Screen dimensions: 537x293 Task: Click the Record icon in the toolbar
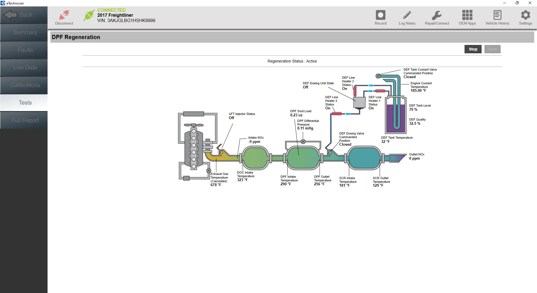[x=381, y=17]
